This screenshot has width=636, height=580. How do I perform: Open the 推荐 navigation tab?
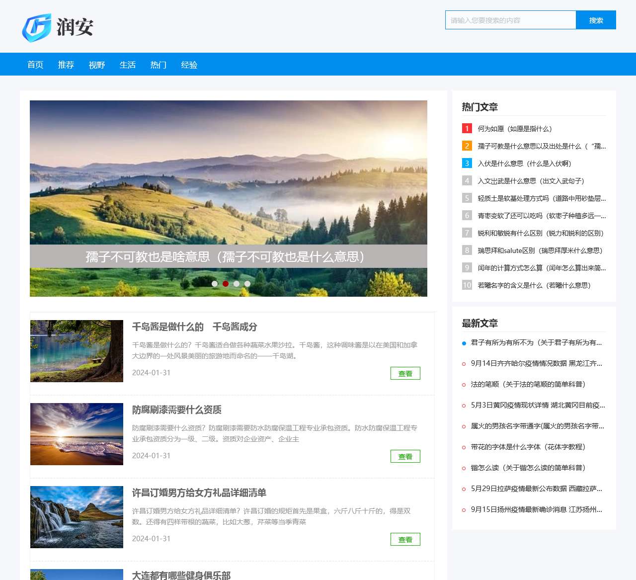(x=66, y=65)
